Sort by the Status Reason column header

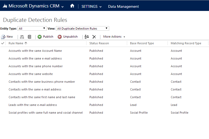click(99, 43)
